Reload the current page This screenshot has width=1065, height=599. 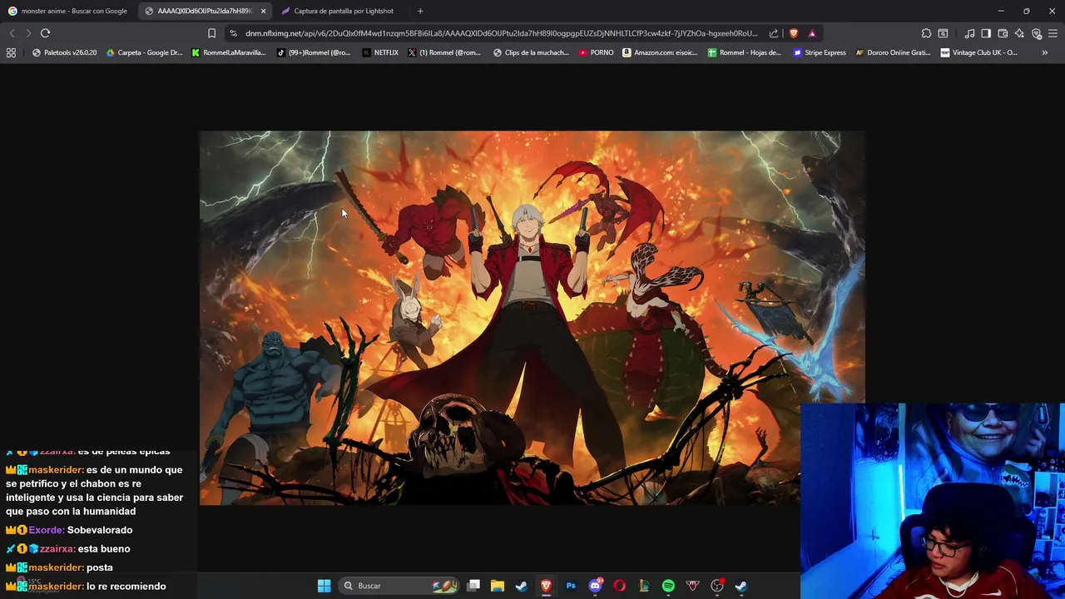tap(45, 33)
